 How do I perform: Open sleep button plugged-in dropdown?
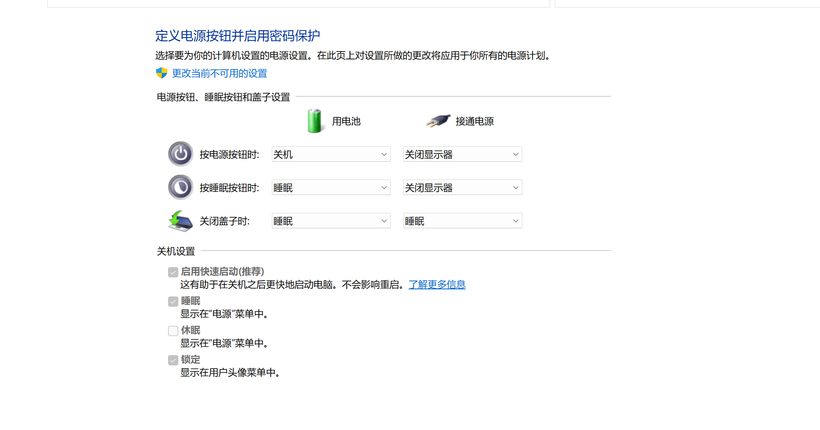pos(463,187)
